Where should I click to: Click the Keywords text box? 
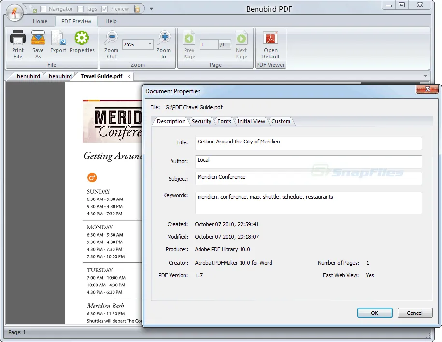pyautogui.click(x=308, y=203)
